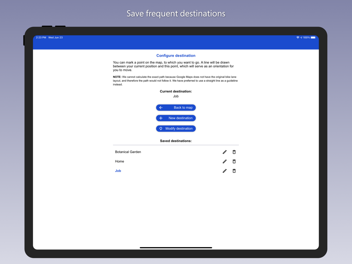The image size is (352, 264).
Task: Tap the location services arrow icon
Action: click(301, 38)
